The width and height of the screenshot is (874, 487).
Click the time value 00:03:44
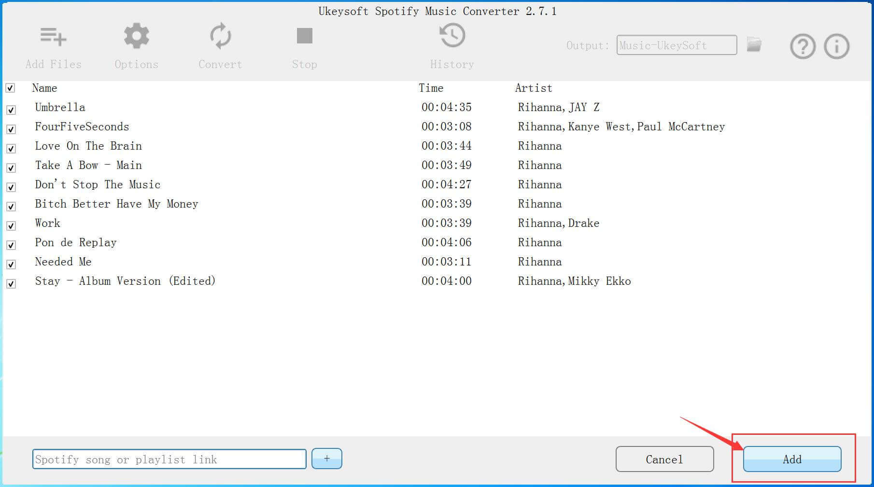click(x=447, y=146)
